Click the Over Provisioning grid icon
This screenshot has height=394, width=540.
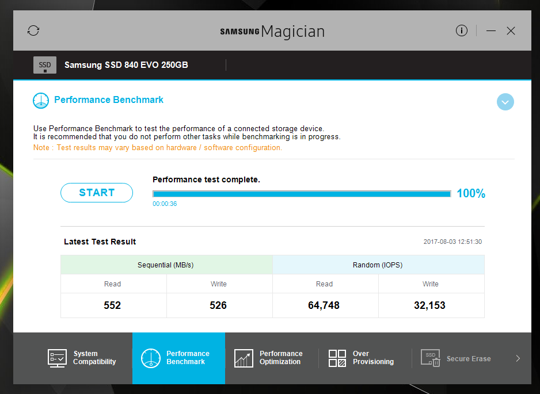pos(337,358)
